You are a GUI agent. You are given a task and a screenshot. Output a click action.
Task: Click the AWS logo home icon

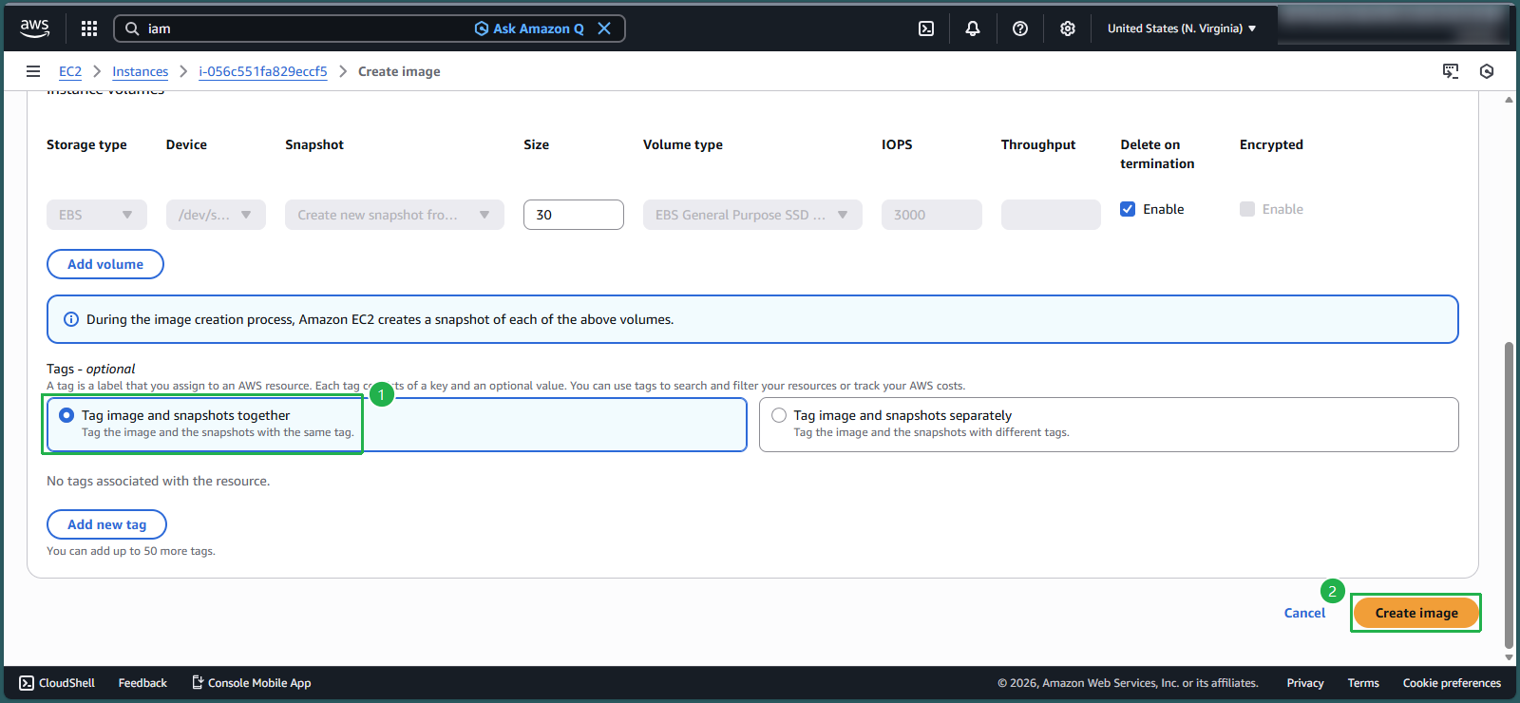[x=35, y=28]
